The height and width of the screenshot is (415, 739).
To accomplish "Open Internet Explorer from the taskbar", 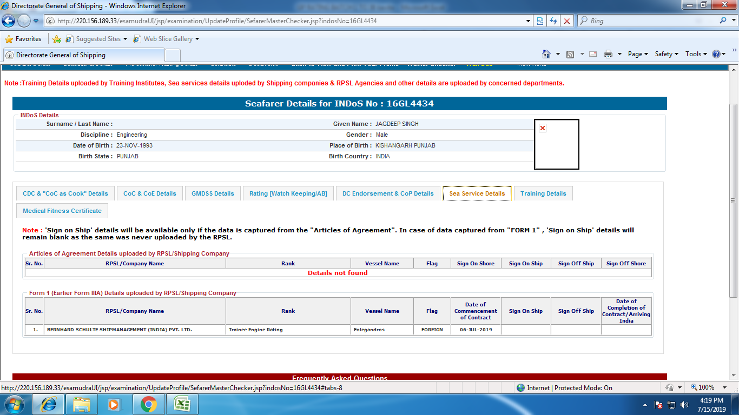I will click(x=49, y=404).
